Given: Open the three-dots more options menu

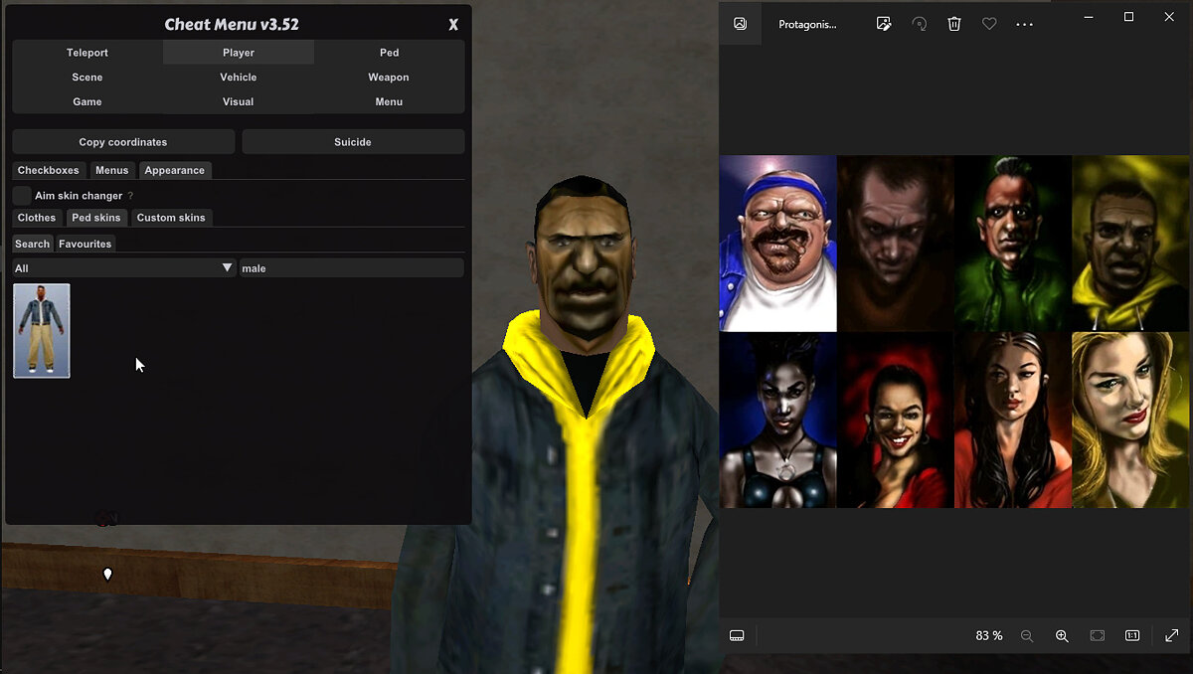Looking at the screenshot, I should 1025,24.
